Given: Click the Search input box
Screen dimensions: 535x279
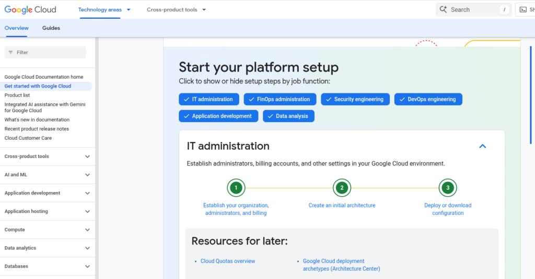Looking at the screenshot, I should (473, 9).
